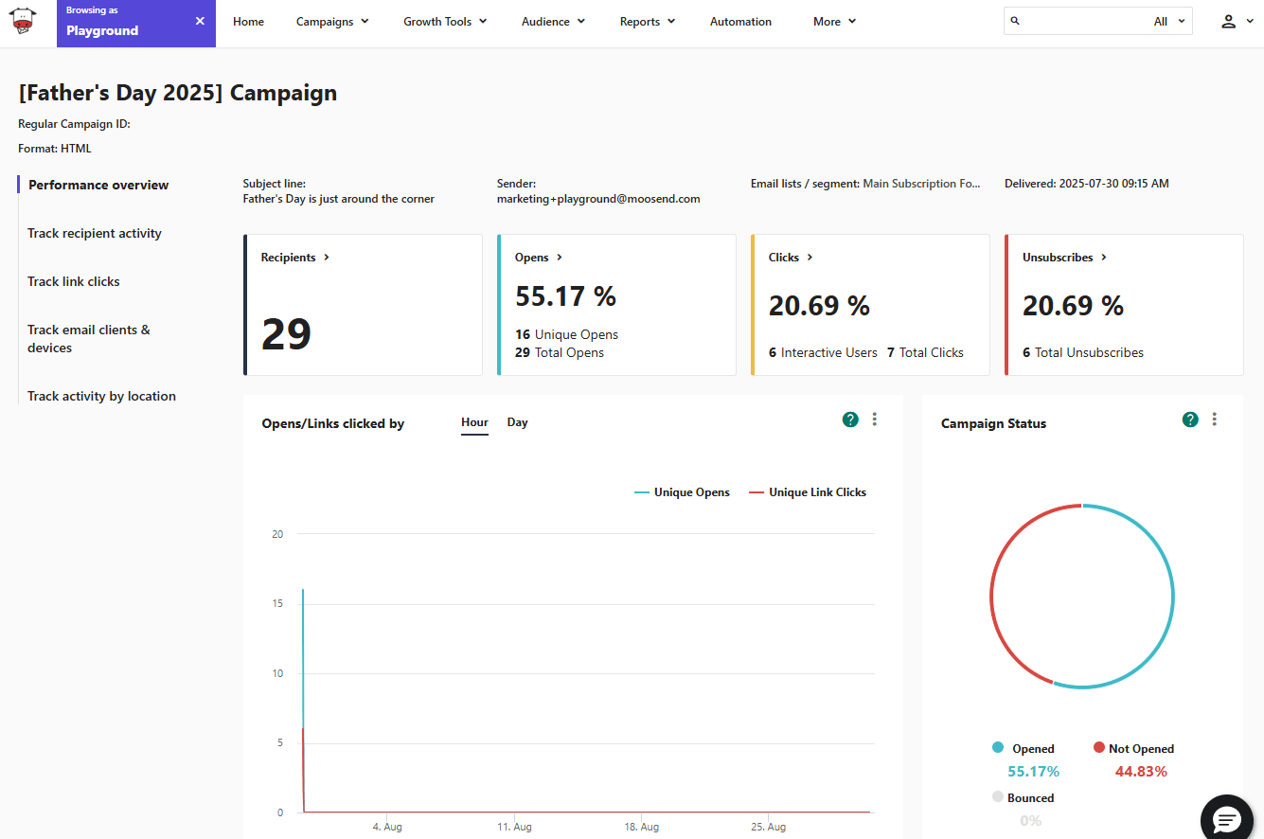Screen dimensions: 1264x839
Task: Click the help icon on Campaign Status
Action: [1190, 419]
